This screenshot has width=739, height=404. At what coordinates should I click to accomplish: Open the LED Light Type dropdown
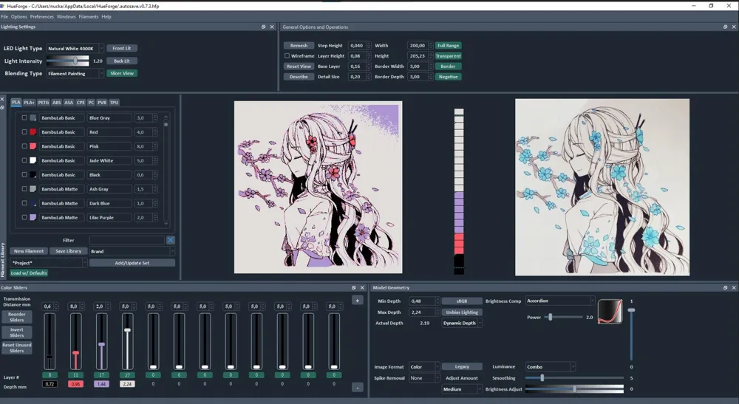[x=75, y=49]
